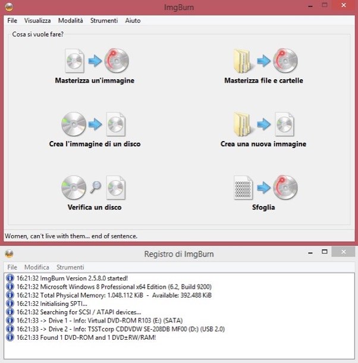This screenshot has width=358, height=363.
Task: Open the Visualizza menu
Action: pyautogui.click(x=37, y=21)
